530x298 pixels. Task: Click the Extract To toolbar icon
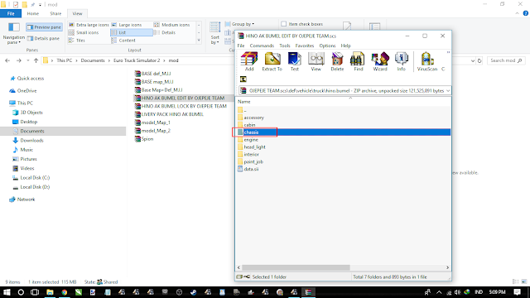272,61
